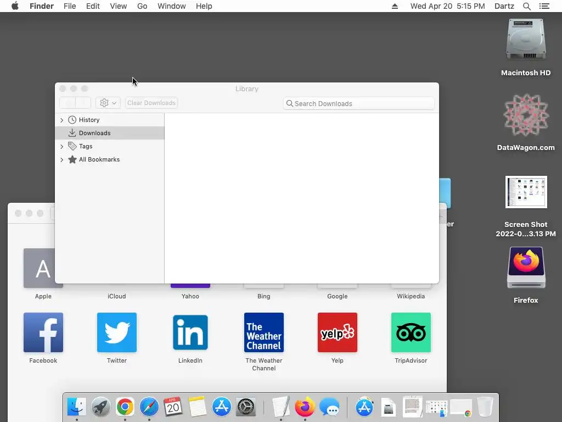Open Messages chat bubble icon in dock
Image resolution: width=562 pixels, height=422 pixels.
[329, 407]
